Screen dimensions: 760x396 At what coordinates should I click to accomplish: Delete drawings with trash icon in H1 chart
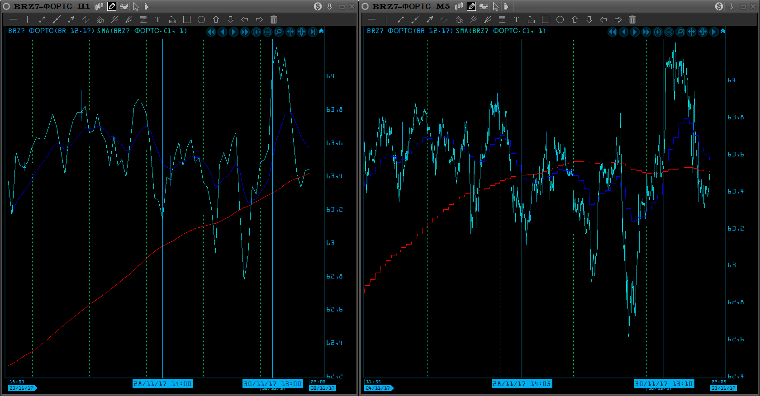273,19
